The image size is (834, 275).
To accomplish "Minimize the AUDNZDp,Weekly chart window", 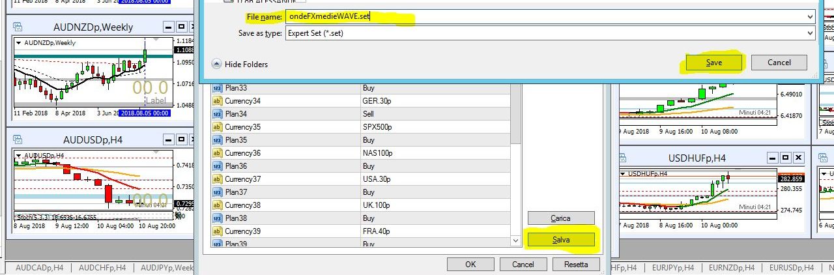I will pyautogui.click(x=168, y=27).
